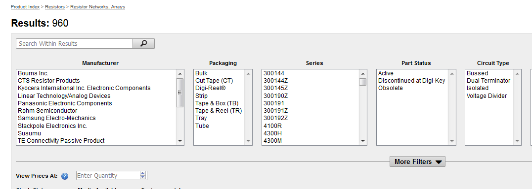Image resolution: width=532 pixels, height=189 pixels.
Task: Click the magnifier search button
Action: (x=143, y=43)
